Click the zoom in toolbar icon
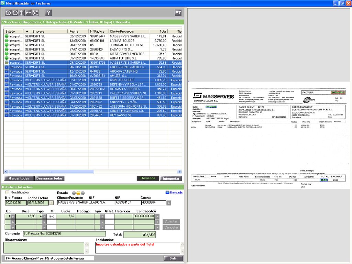352x264 pixels. (8, 13)
